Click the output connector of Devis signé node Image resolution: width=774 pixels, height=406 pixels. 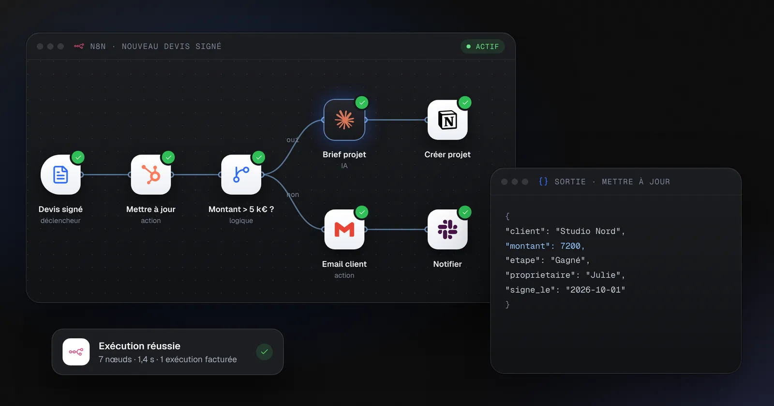pyautogui.click(x=82, y=174)
